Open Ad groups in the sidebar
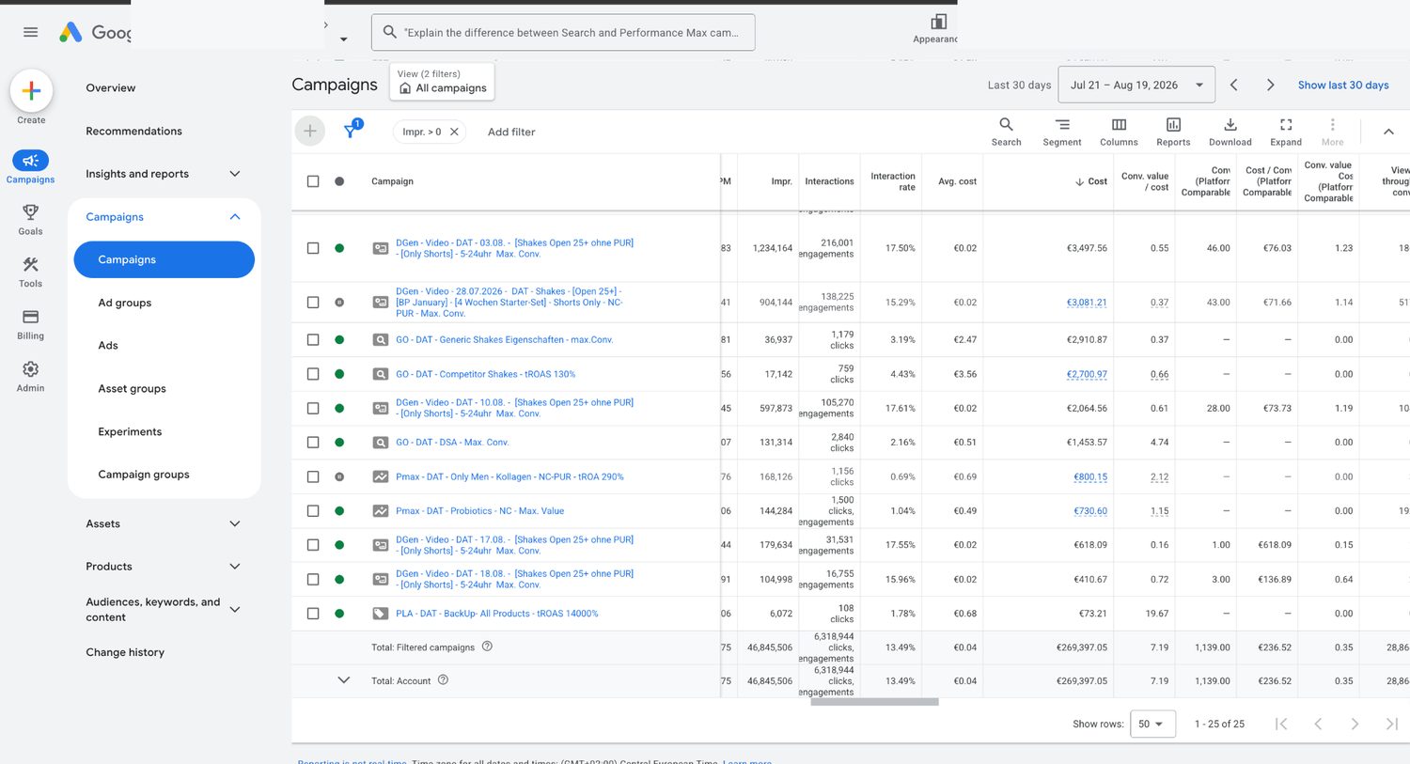Viewport: 1410px width, 764px height. point(124,303)
